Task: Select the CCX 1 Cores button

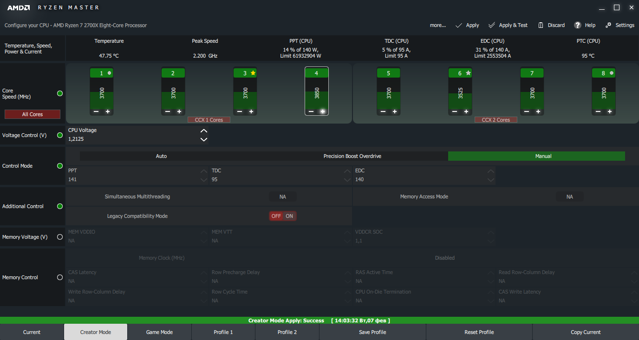Action: [209, 120]
